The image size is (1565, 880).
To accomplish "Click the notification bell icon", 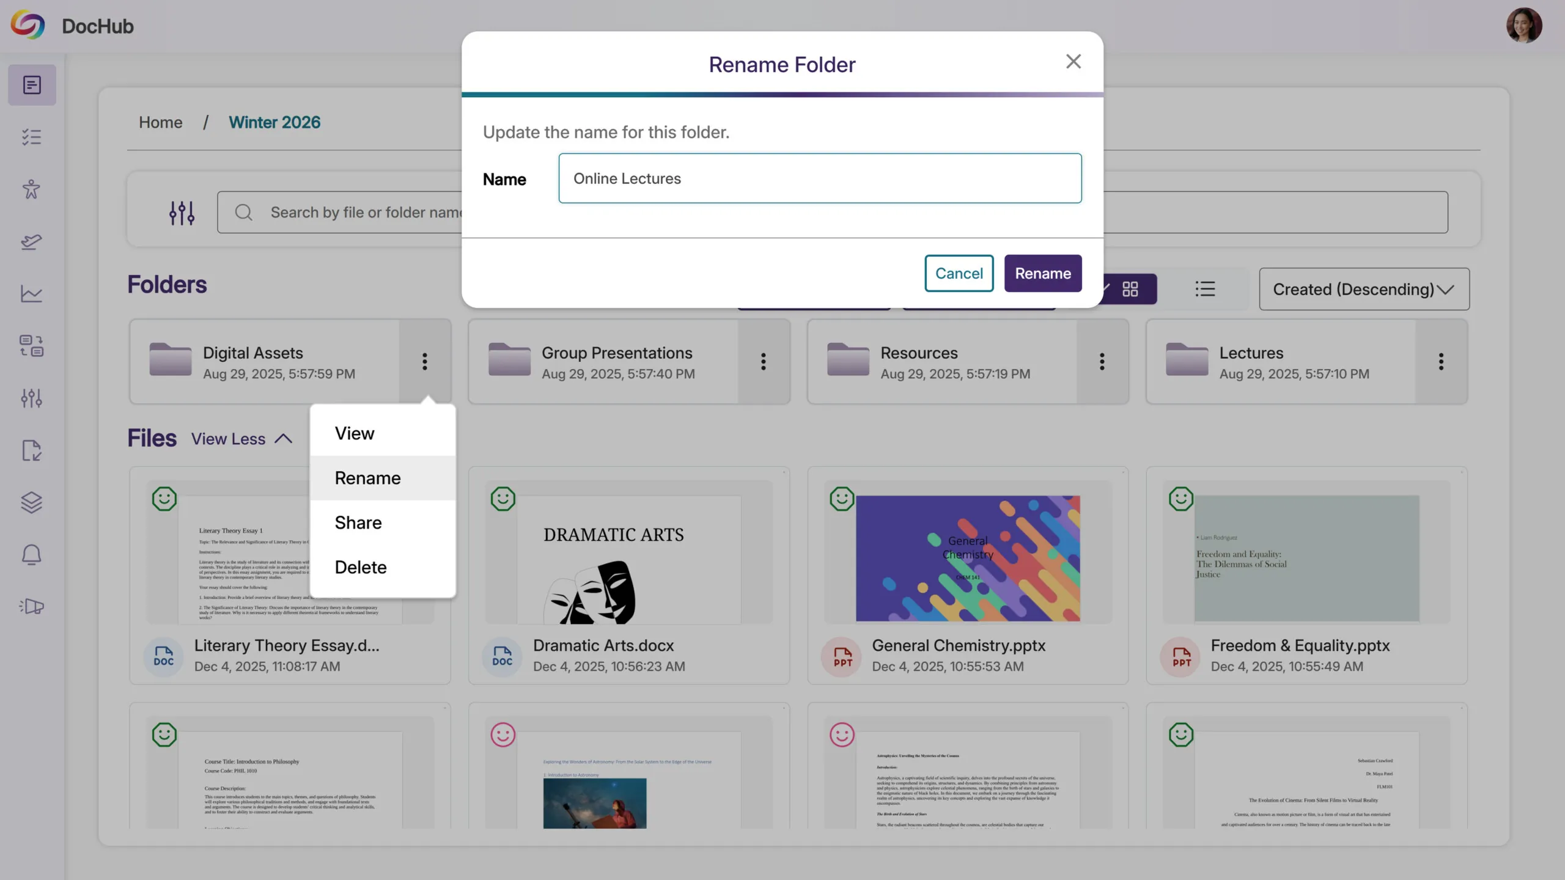I will tap(32, 555).
